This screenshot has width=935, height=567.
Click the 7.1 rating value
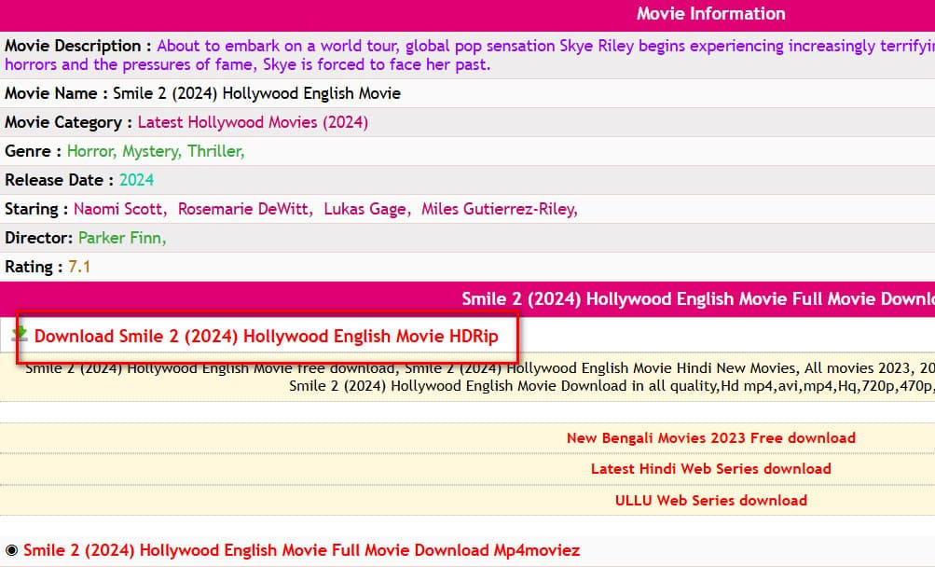(x=79, y=267)
